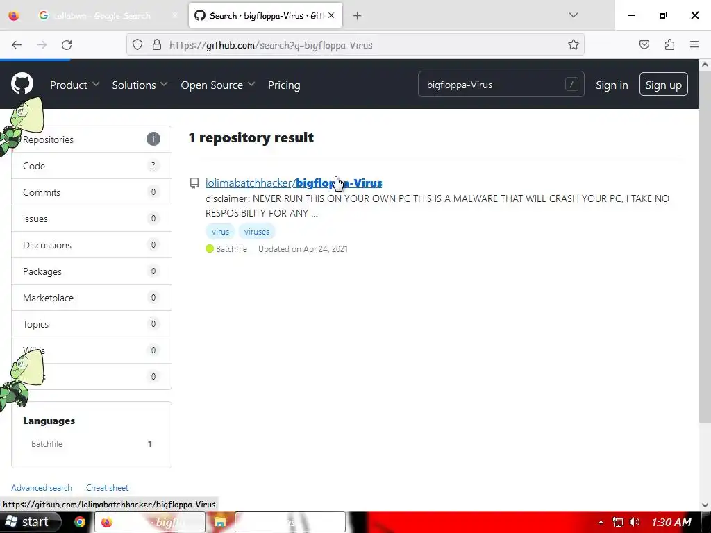Click the browser URL address bar
Viewport: 711px width, 533px height.
(x=355, y=45)
